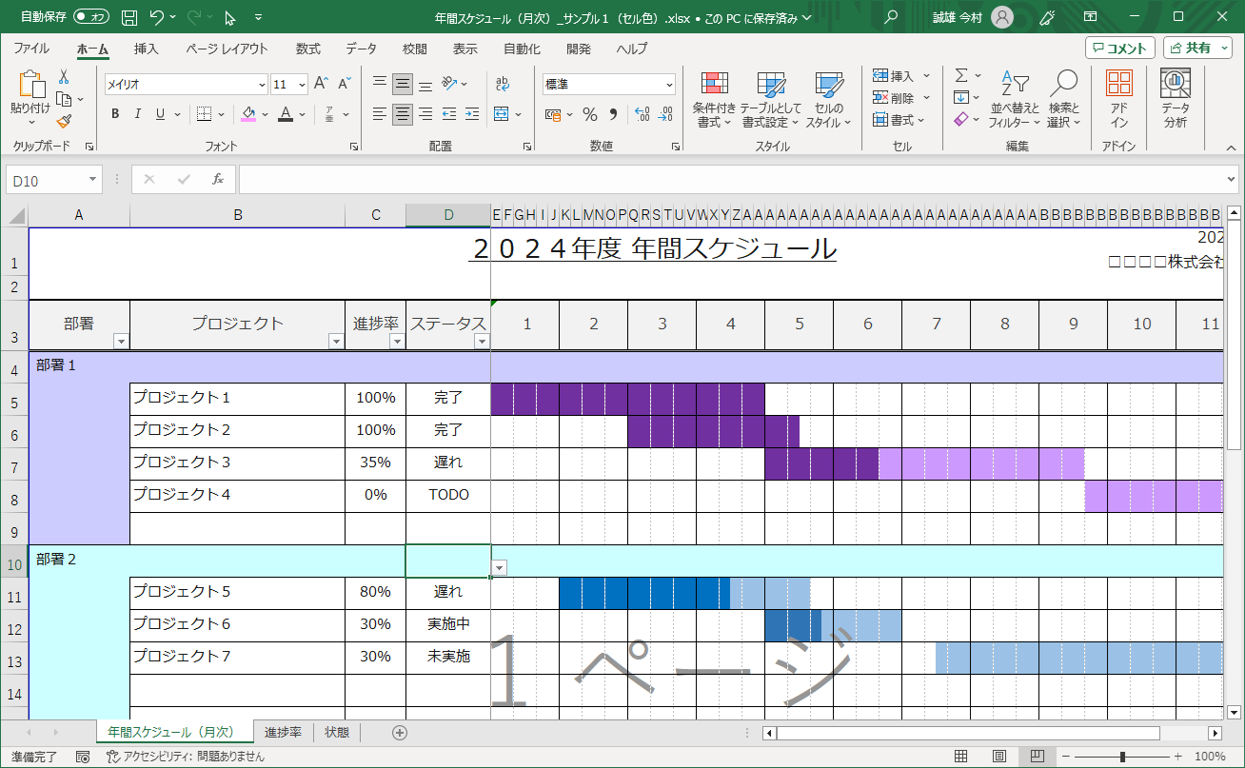The height and width of the screenshot is (768, 1245).
Task: Open the 数式 ribbon tab
Action: pos(307,49)
